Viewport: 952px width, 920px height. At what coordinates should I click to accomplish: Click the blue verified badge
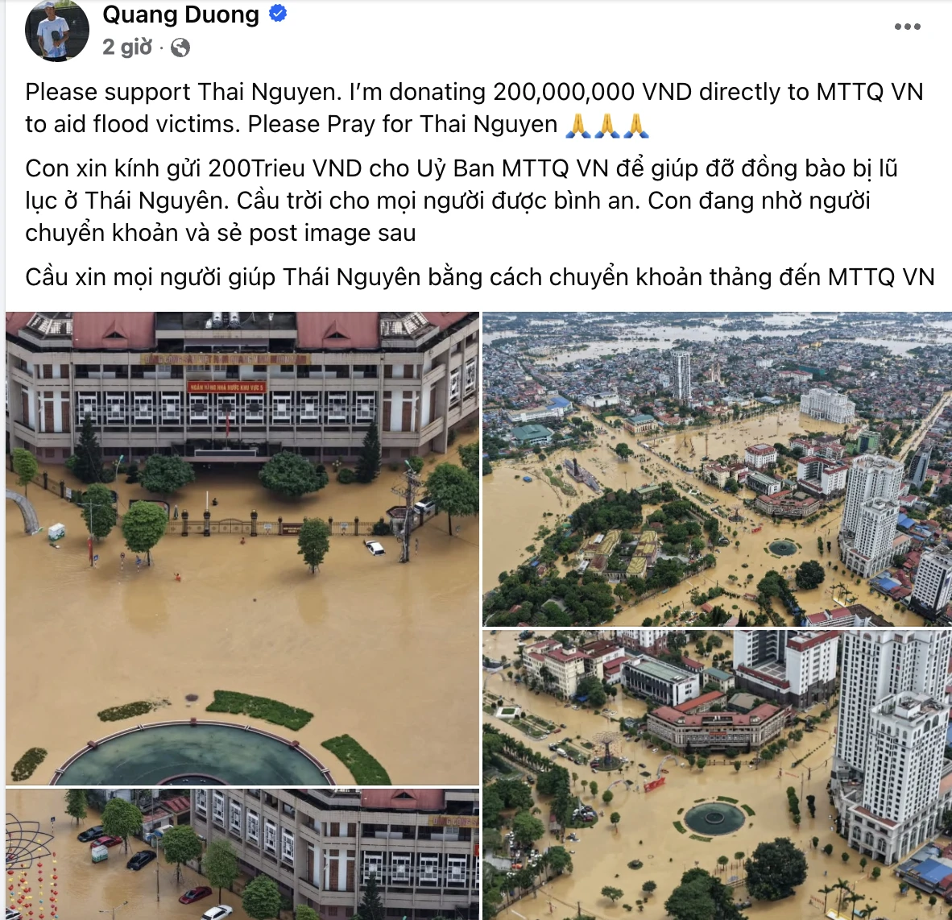coord(277,13)
